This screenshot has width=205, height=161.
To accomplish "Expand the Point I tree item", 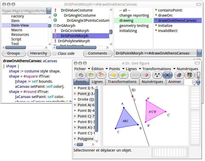I will point(75,88).
